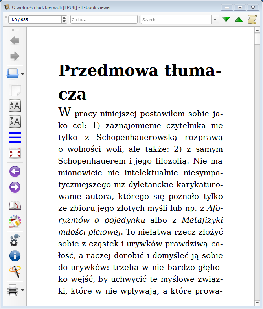Click the magic wand reference mode icon
The image size is (263, 309).
tap(15, 272)
